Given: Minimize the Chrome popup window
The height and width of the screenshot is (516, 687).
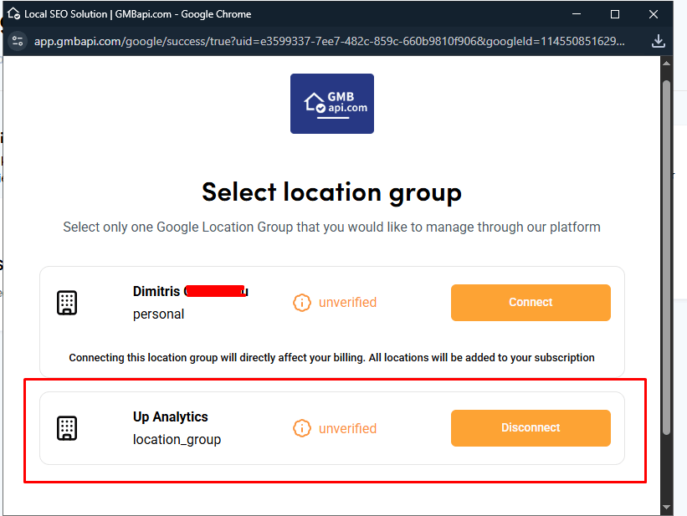Looking at the screenshot, I should (577, 14).
